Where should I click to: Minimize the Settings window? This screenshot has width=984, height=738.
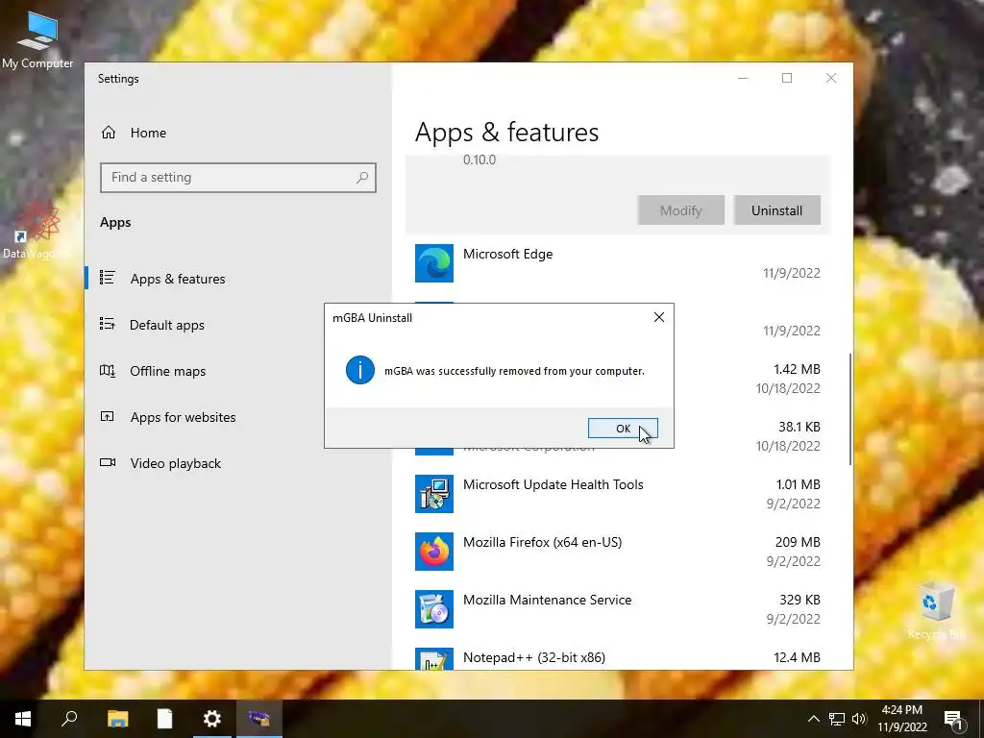[743, 78]
